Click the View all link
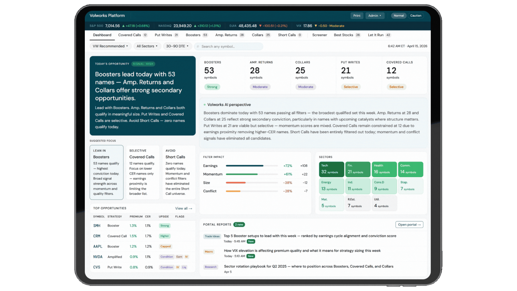The height and width of the screenshot is (291, 517). coord(183,209)
